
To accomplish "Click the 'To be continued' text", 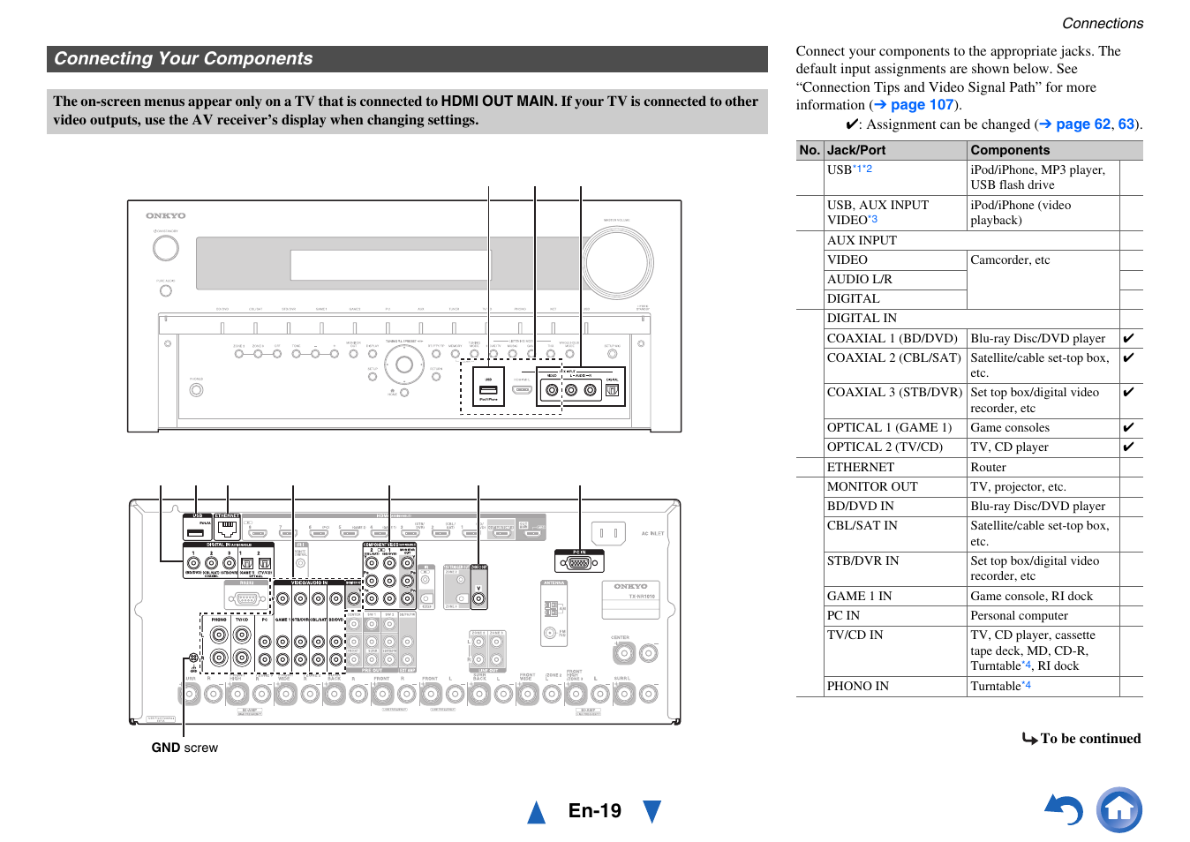I will pyautogui.click(x=1090, y=739).
